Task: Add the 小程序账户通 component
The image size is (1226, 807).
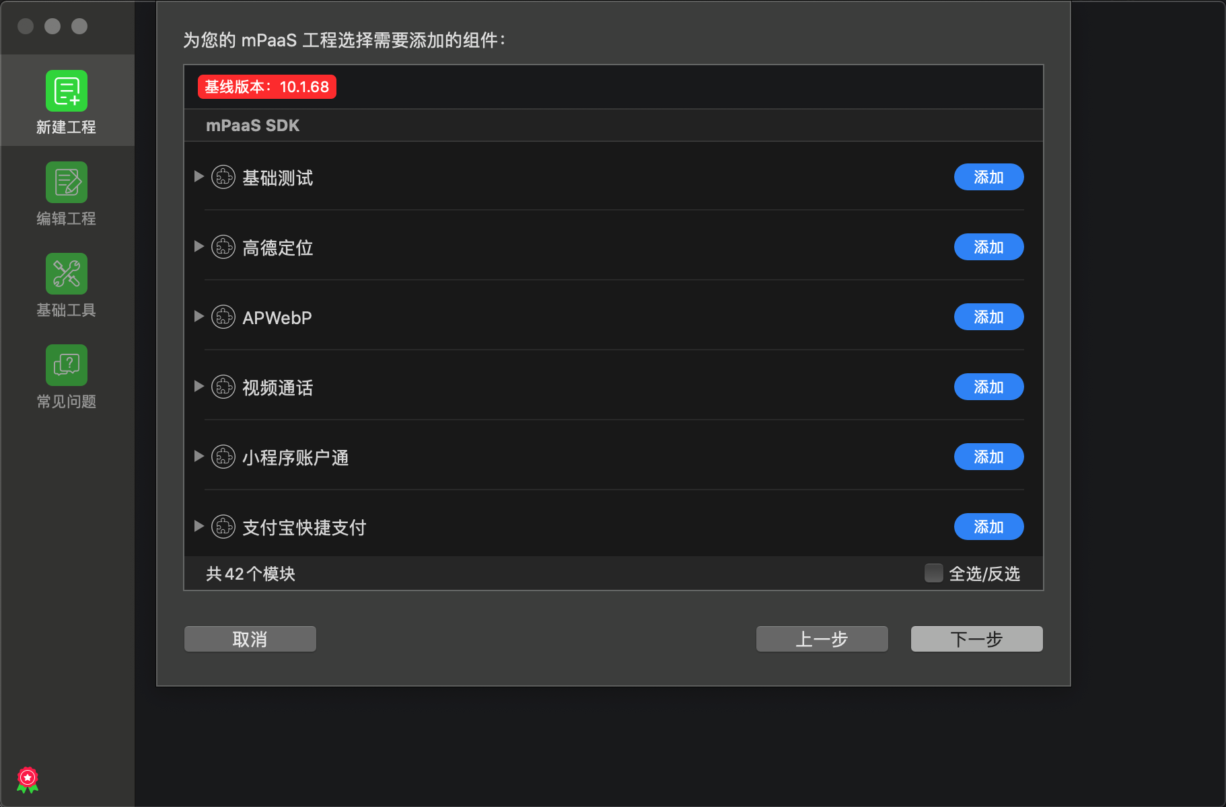Action: [988, 457]
